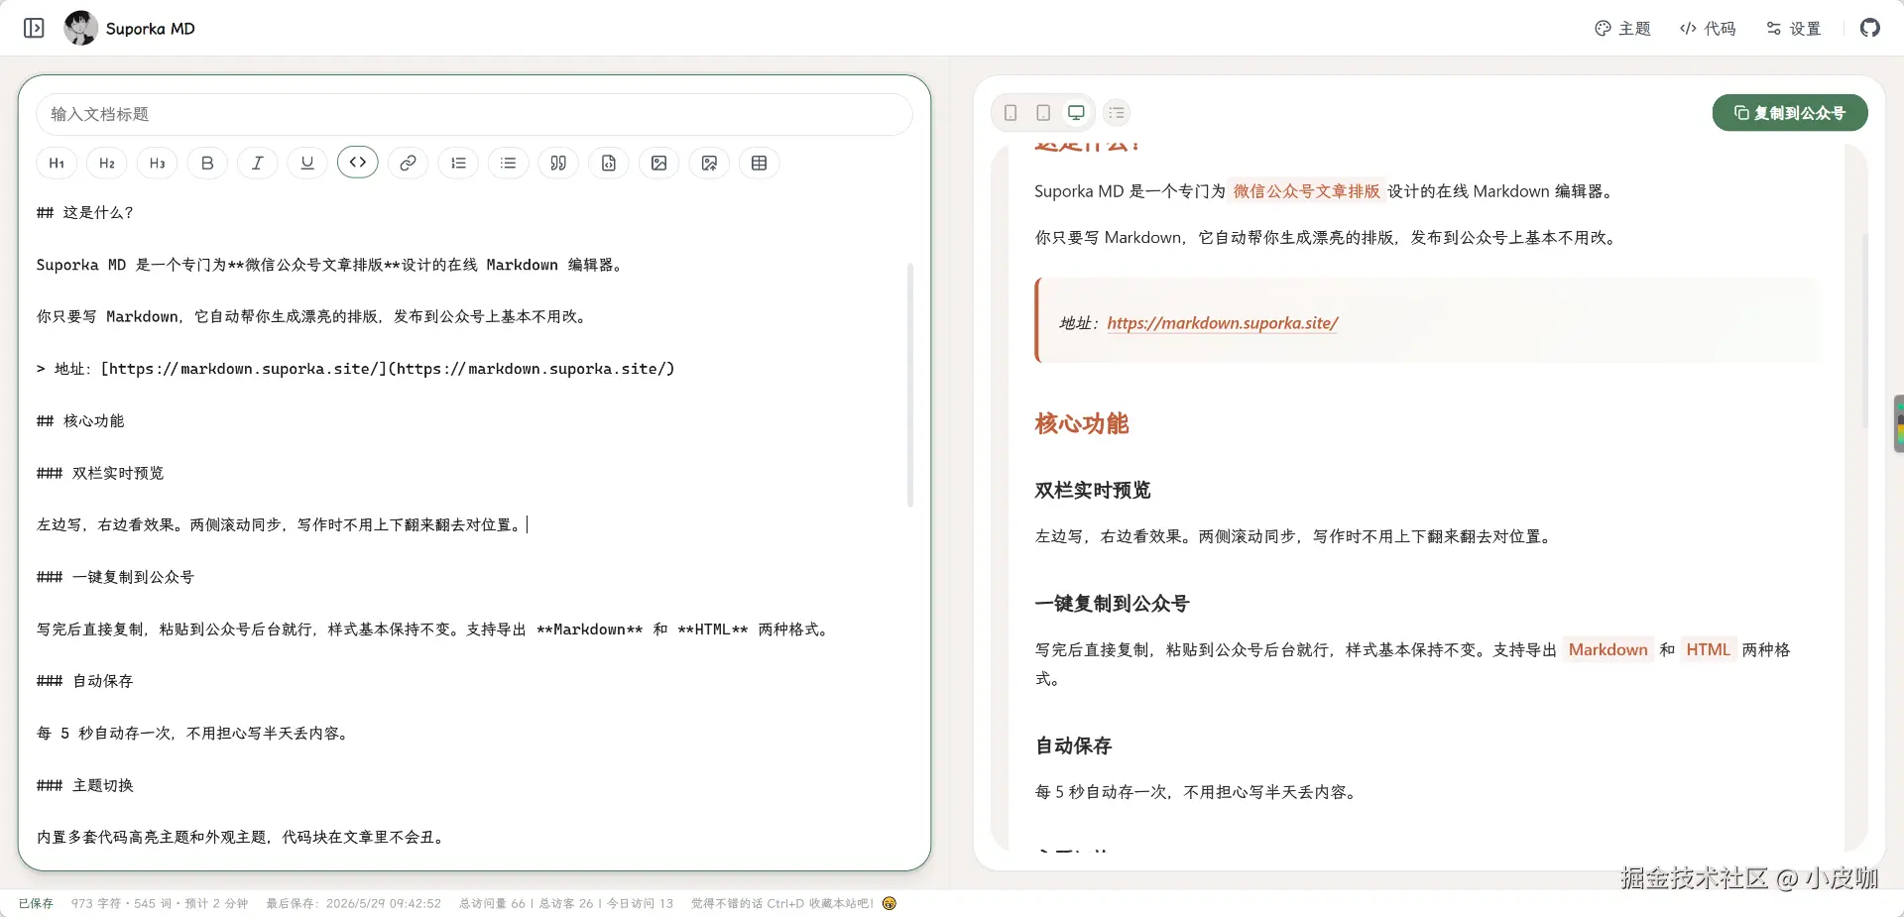Insert an image

[x=658, y=163]
